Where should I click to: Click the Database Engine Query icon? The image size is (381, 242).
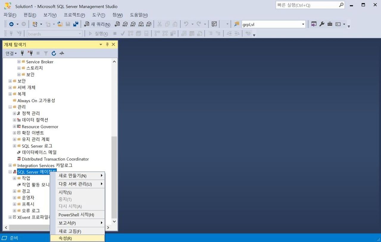coord(117,24)
